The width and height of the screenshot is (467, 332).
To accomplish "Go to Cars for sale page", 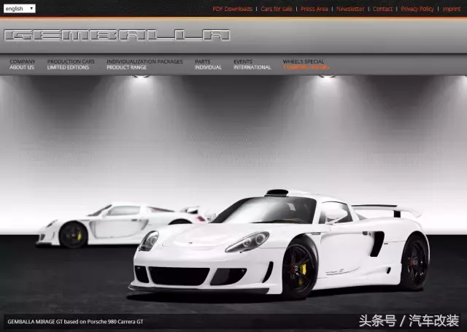I will pyautogui.click(x=276, y=9).
